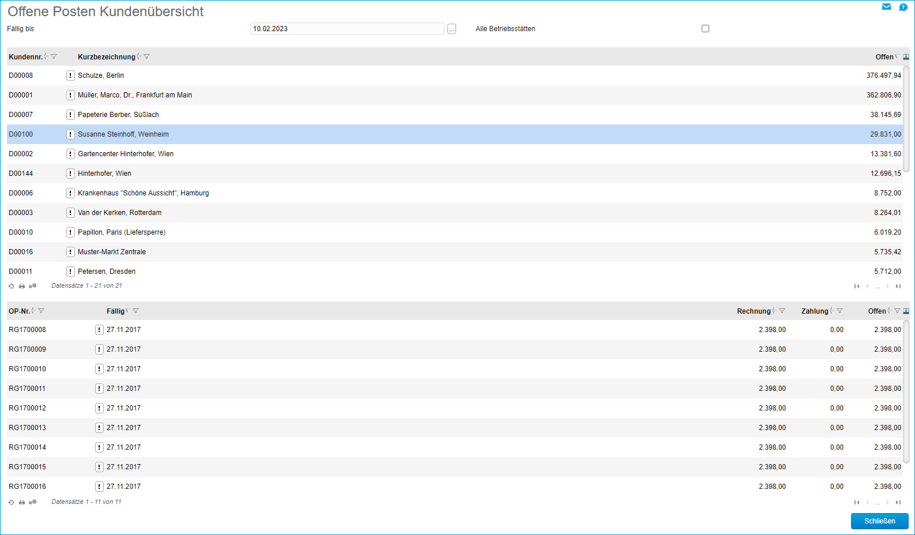Select customer Papeterie Berber, Süßlach
The width and height of the screenshot is (915, 535).
(455, 115)
